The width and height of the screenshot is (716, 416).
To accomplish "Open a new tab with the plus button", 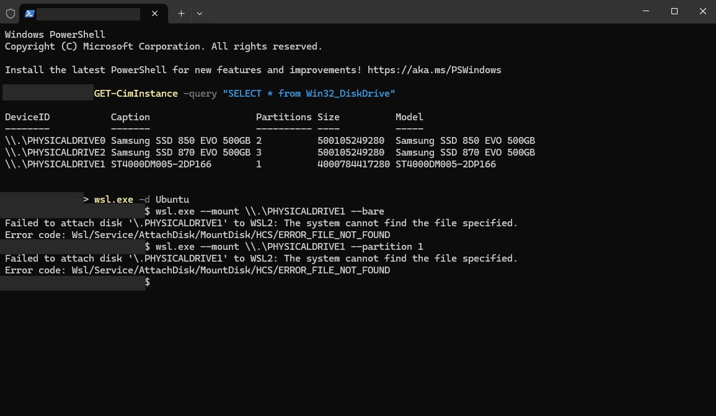I will pos(181,14).
